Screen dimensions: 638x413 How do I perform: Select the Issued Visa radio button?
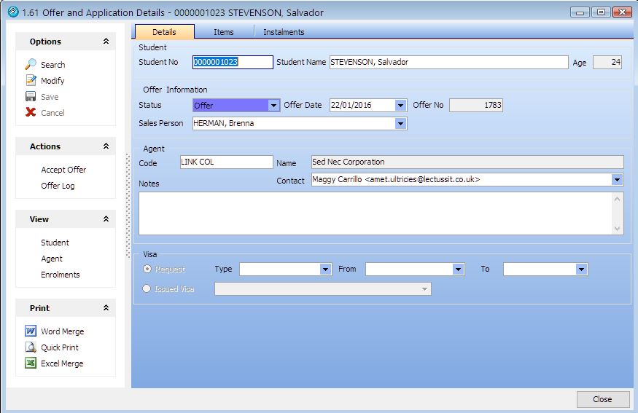[147, 289]
